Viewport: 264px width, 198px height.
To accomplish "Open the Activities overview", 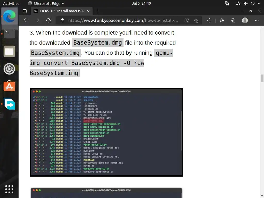I will pos(11,3).
